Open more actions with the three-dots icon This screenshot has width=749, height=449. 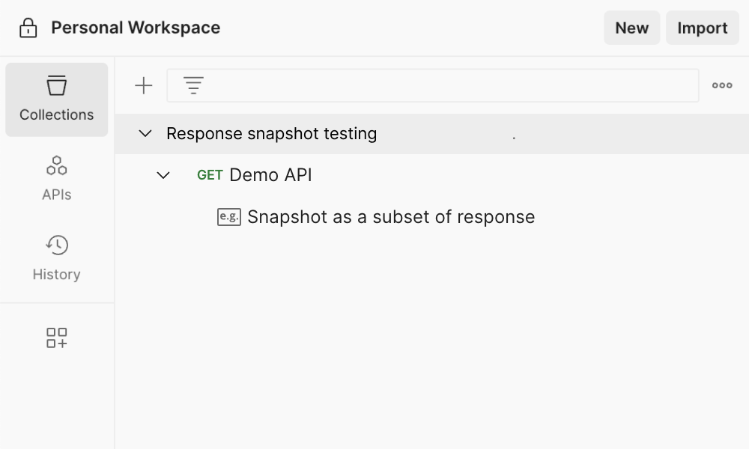pyautogui.click(x=721, y=85)
